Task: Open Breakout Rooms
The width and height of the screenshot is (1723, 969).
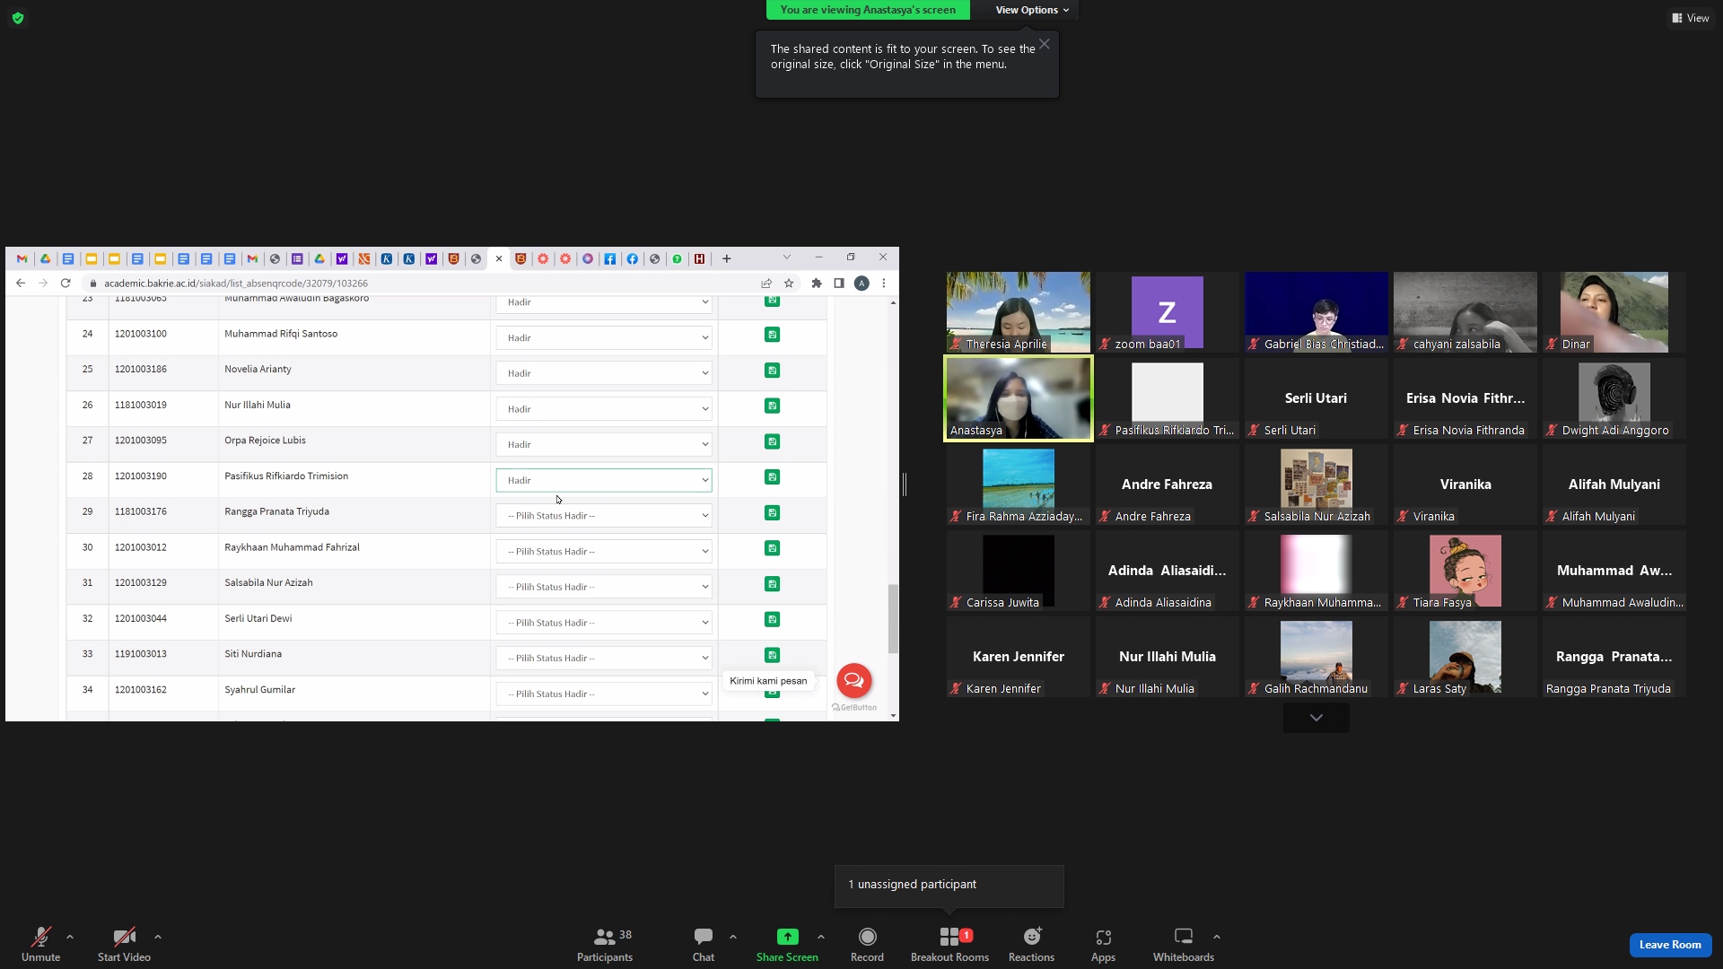Action: [949, 945]
